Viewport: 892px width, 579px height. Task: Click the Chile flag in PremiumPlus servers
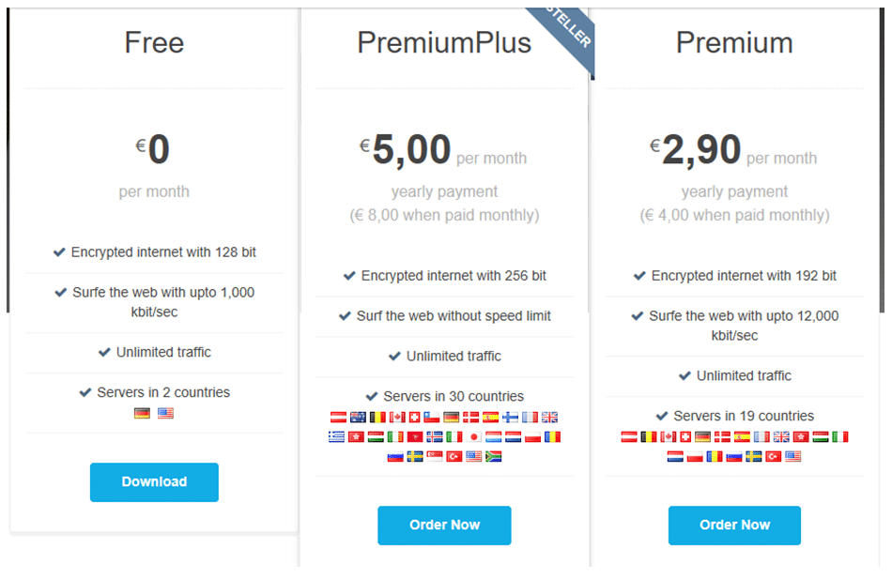[x=432, y=418]
